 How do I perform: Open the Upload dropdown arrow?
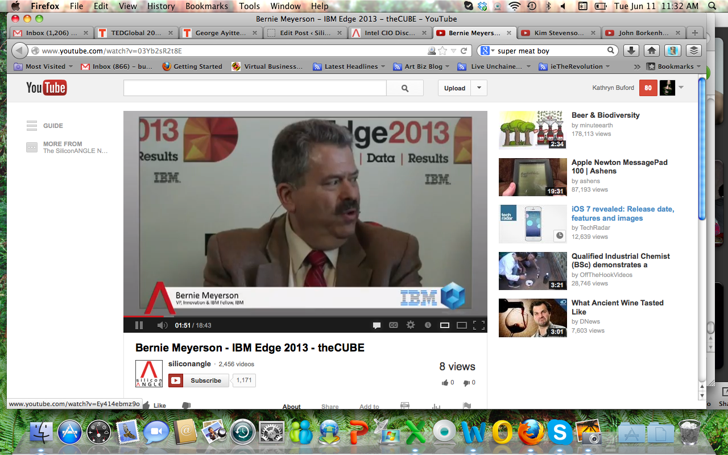pos(479,88)
